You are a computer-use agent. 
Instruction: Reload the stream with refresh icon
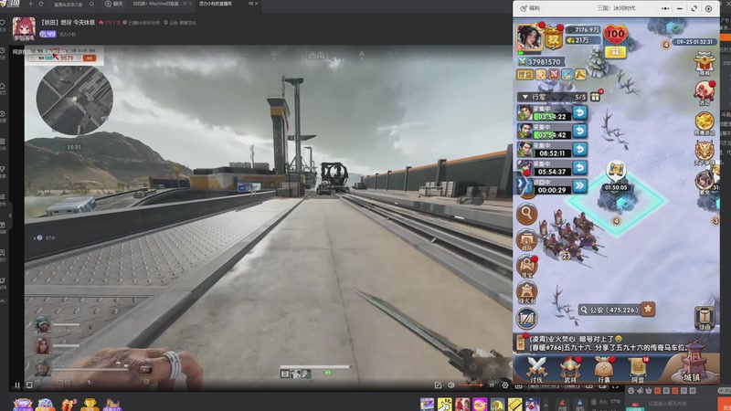tap(29, 385)
